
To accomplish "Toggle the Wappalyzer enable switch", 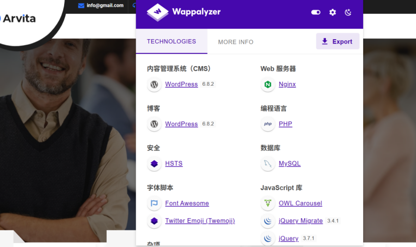I will tap(316, 12).
